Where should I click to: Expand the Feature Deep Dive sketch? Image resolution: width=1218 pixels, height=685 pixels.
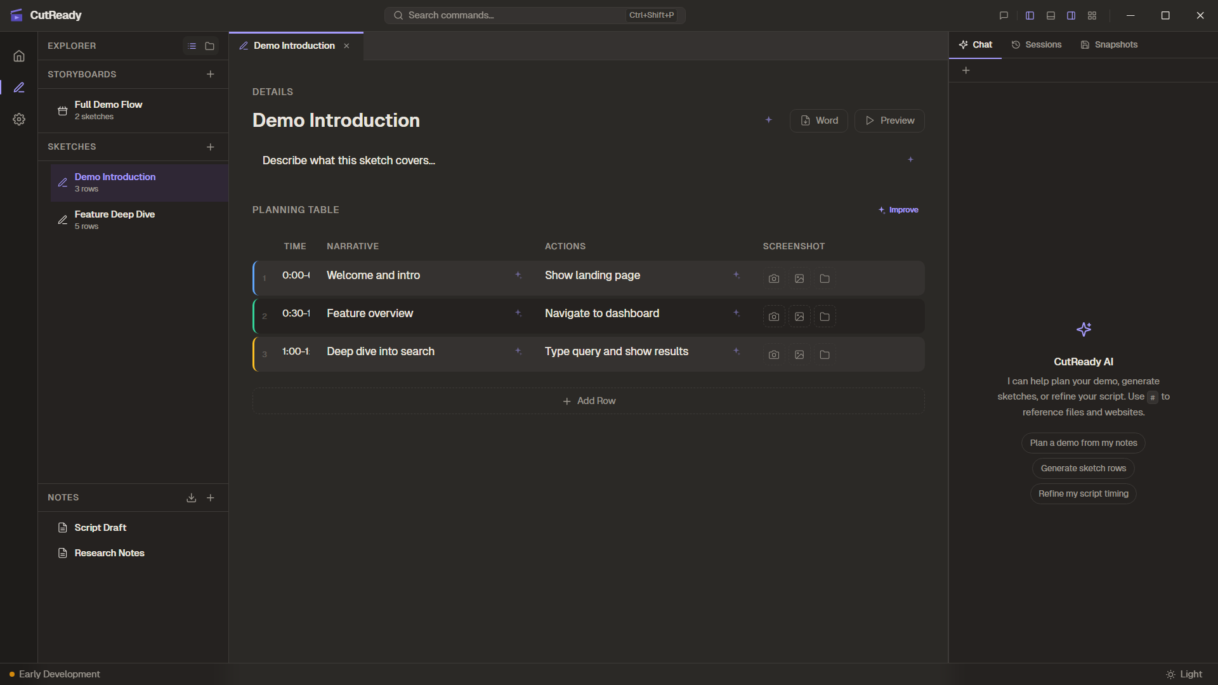(x=114, y=219)
